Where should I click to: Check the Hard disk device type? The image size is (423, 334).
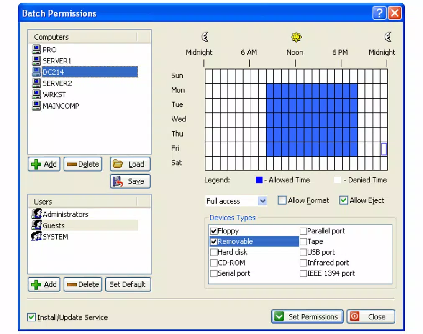tap(214, 252)
